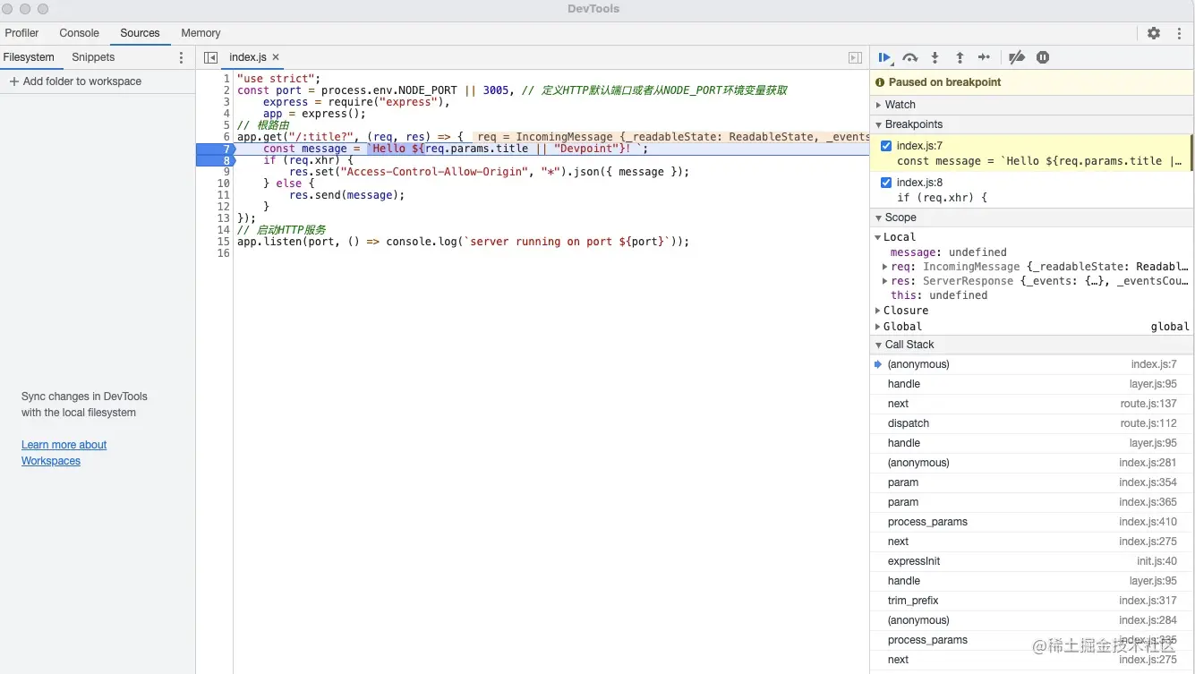1195x674 pixels.
Task: Set a breakpoint on line number 9
Action: click(226, 172)
